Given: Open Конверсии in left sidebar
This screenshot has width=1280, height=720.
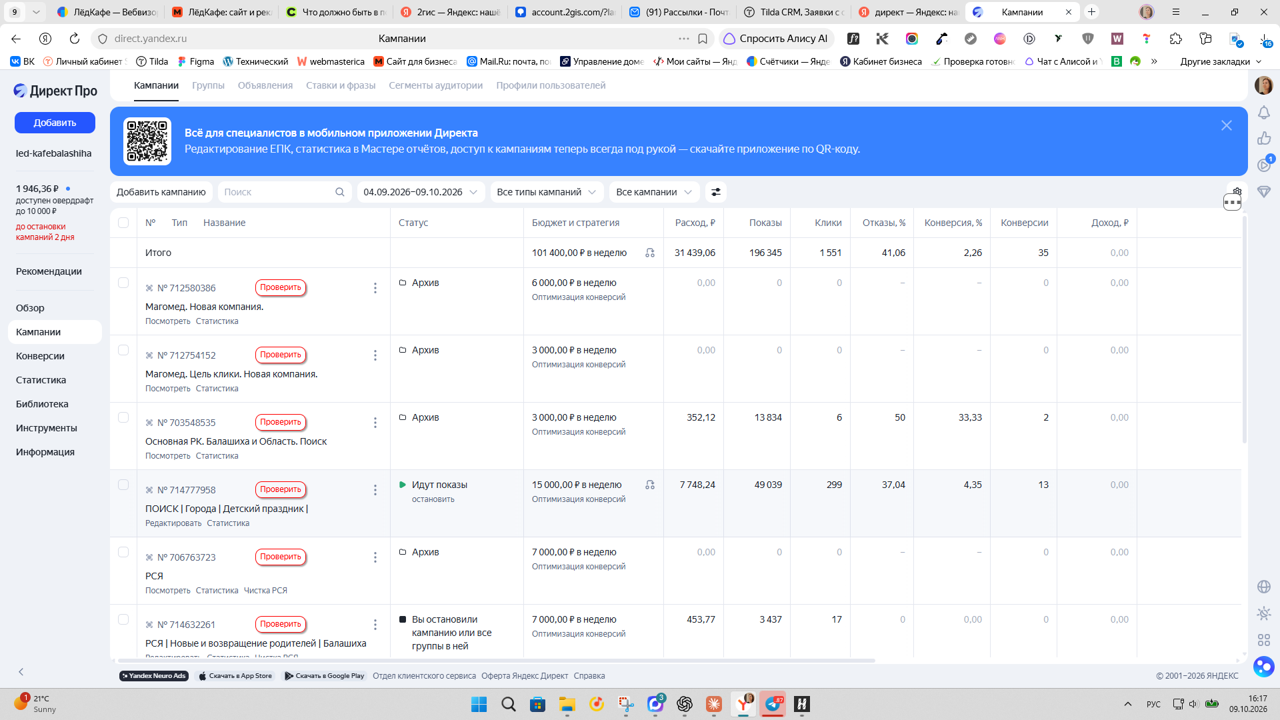Looking at the screenshot, I should click(x=40, y=356).
